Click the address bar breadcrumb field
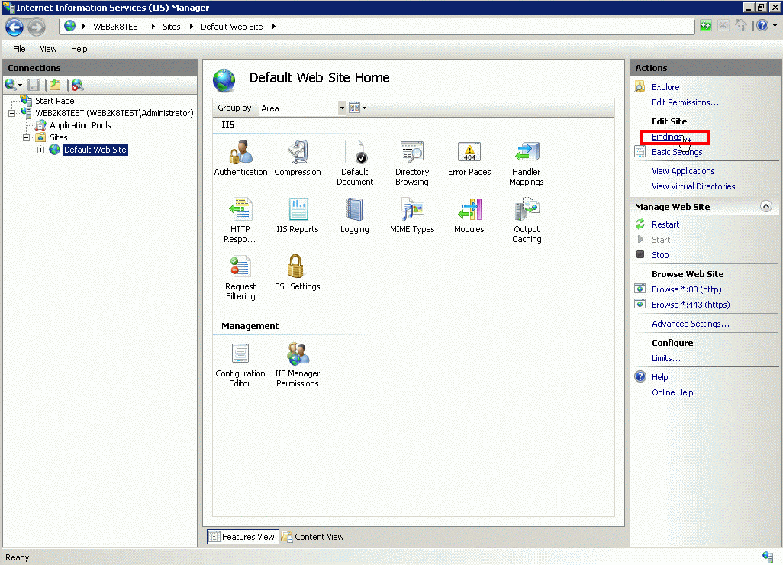 click(x=458, y=27)
